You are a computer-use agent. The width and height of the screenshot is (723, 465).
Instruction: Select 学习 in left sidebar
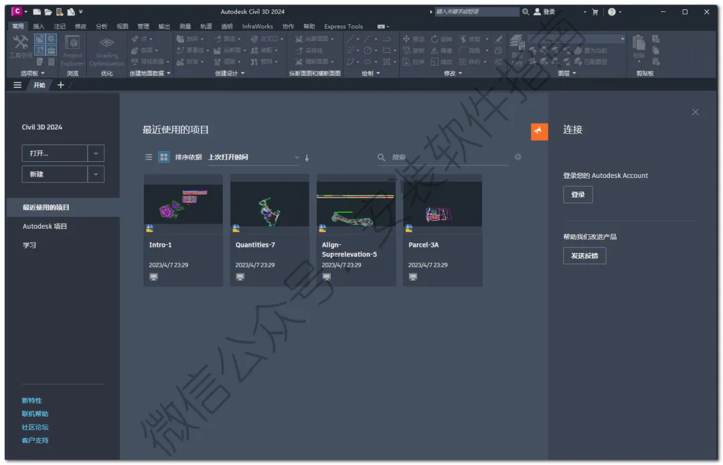(x=29, y=245)
